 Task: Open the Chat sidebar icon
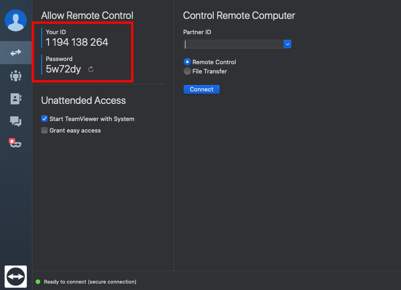coord(16,121)
